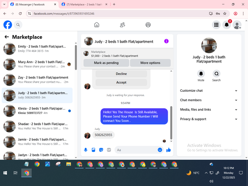This screenshot has width=248, height=186.
Task: Click the browser address bar URL
Action: click(x=64, y=13)
